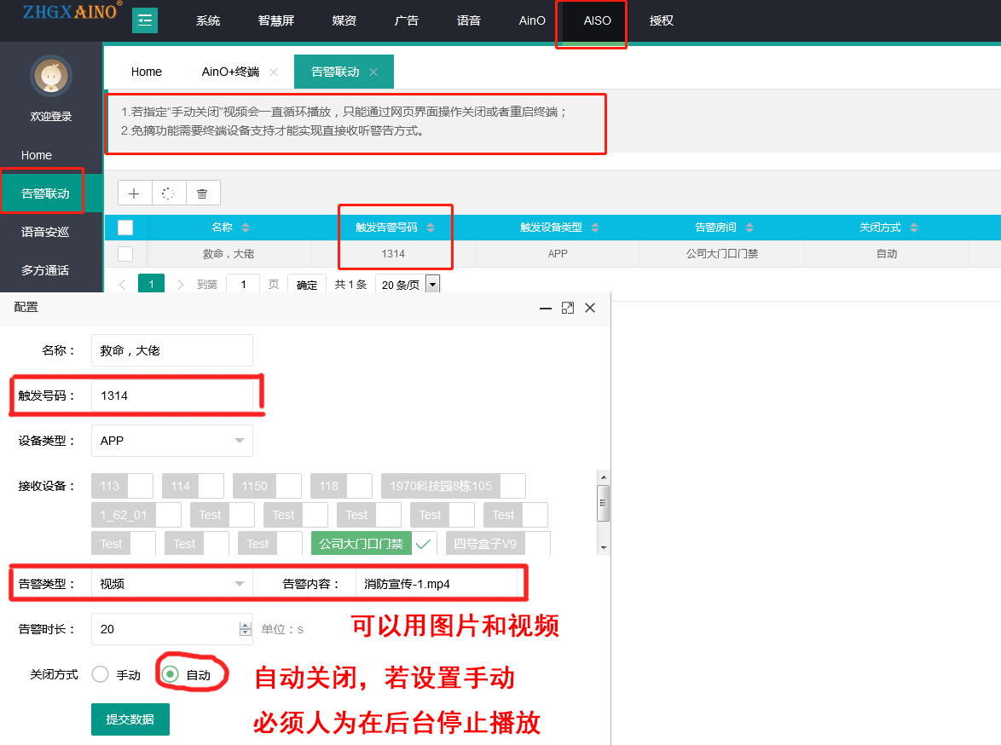1001x745 pixels.
Task: Click the refresh icon in the toolbar
Action: 168,193
